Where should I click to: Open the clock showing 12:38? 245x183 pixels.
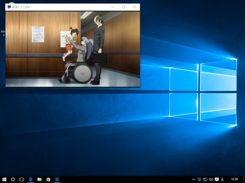(235, 179)
